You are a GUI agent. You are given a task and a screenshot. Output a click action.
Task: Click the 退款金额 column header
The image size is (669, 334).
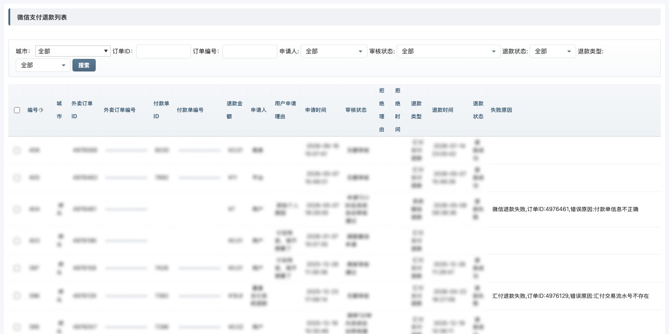point(235,110)
